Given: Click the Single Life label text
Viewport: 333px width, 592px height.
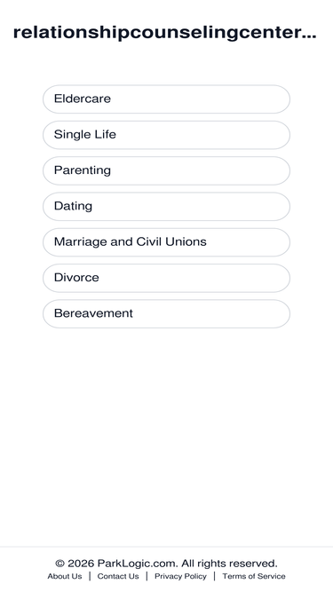Looking at the screenshot, I should click(x=85, y=134).
